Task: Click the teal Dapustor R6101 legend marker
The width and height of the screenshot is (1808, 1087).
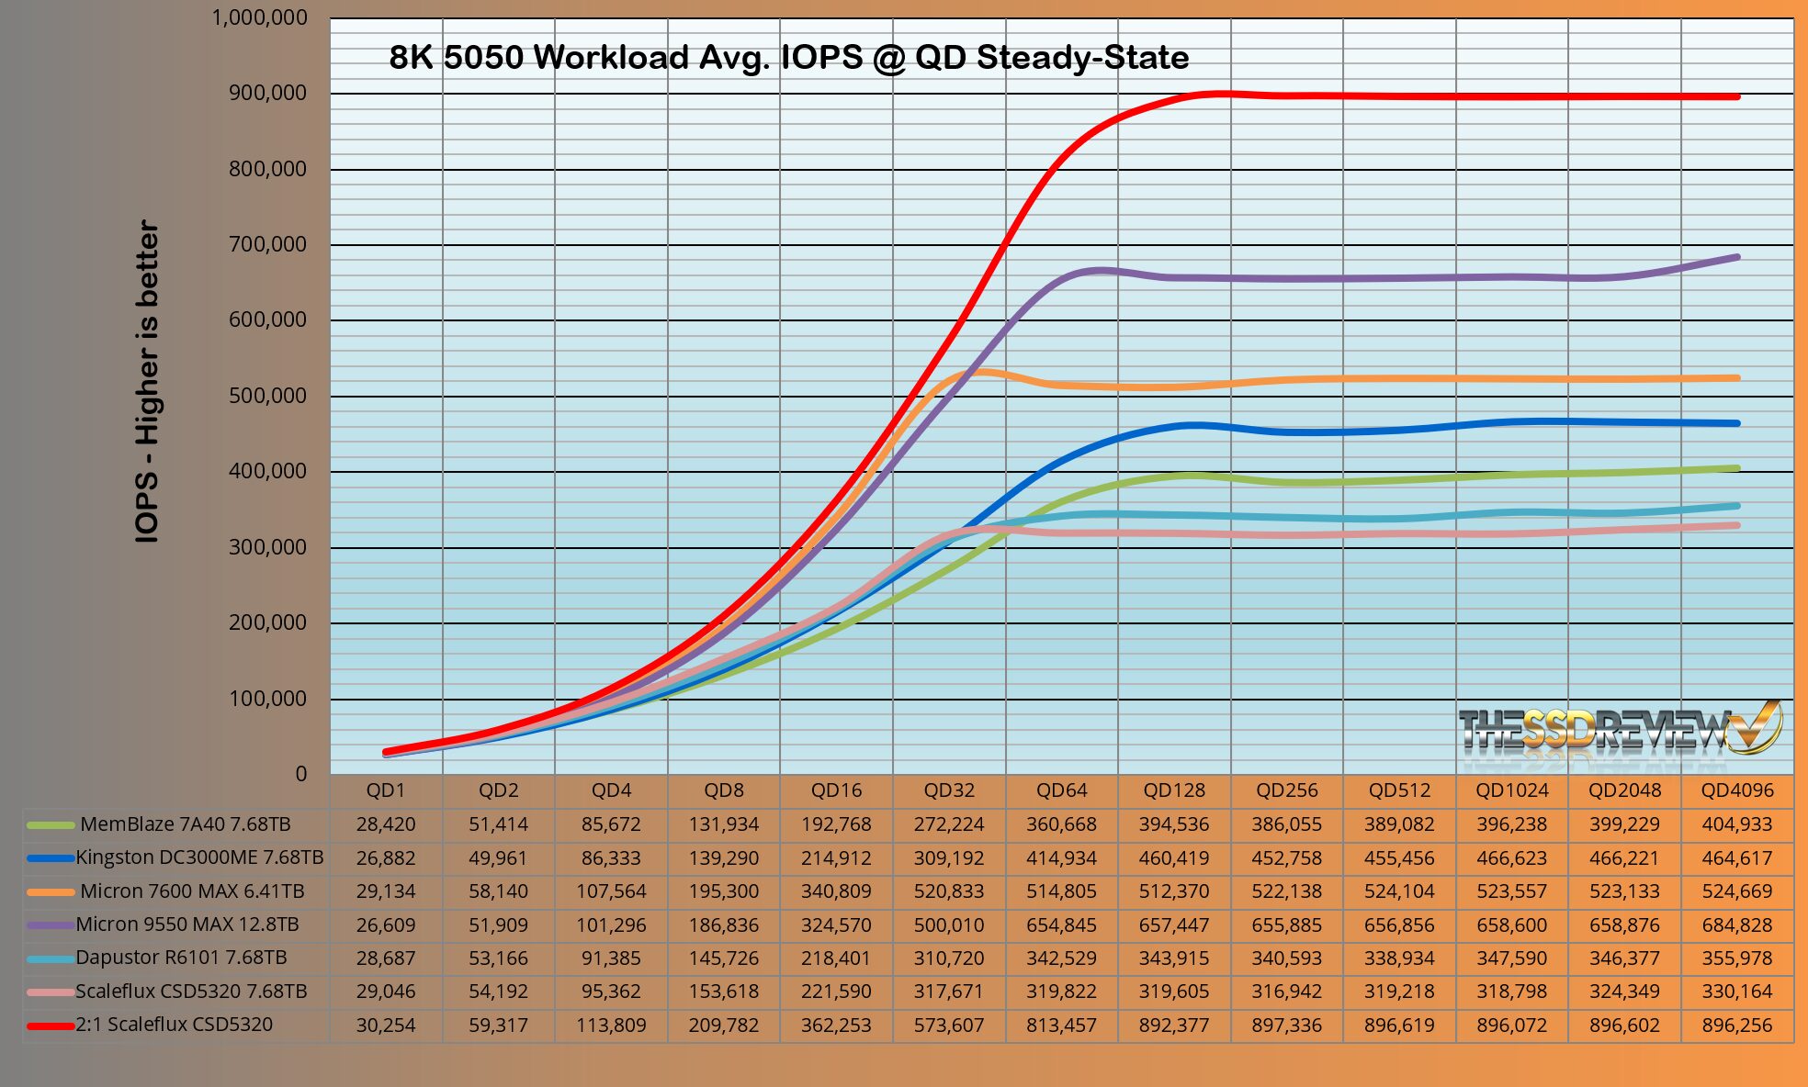Action: [50, 958]
